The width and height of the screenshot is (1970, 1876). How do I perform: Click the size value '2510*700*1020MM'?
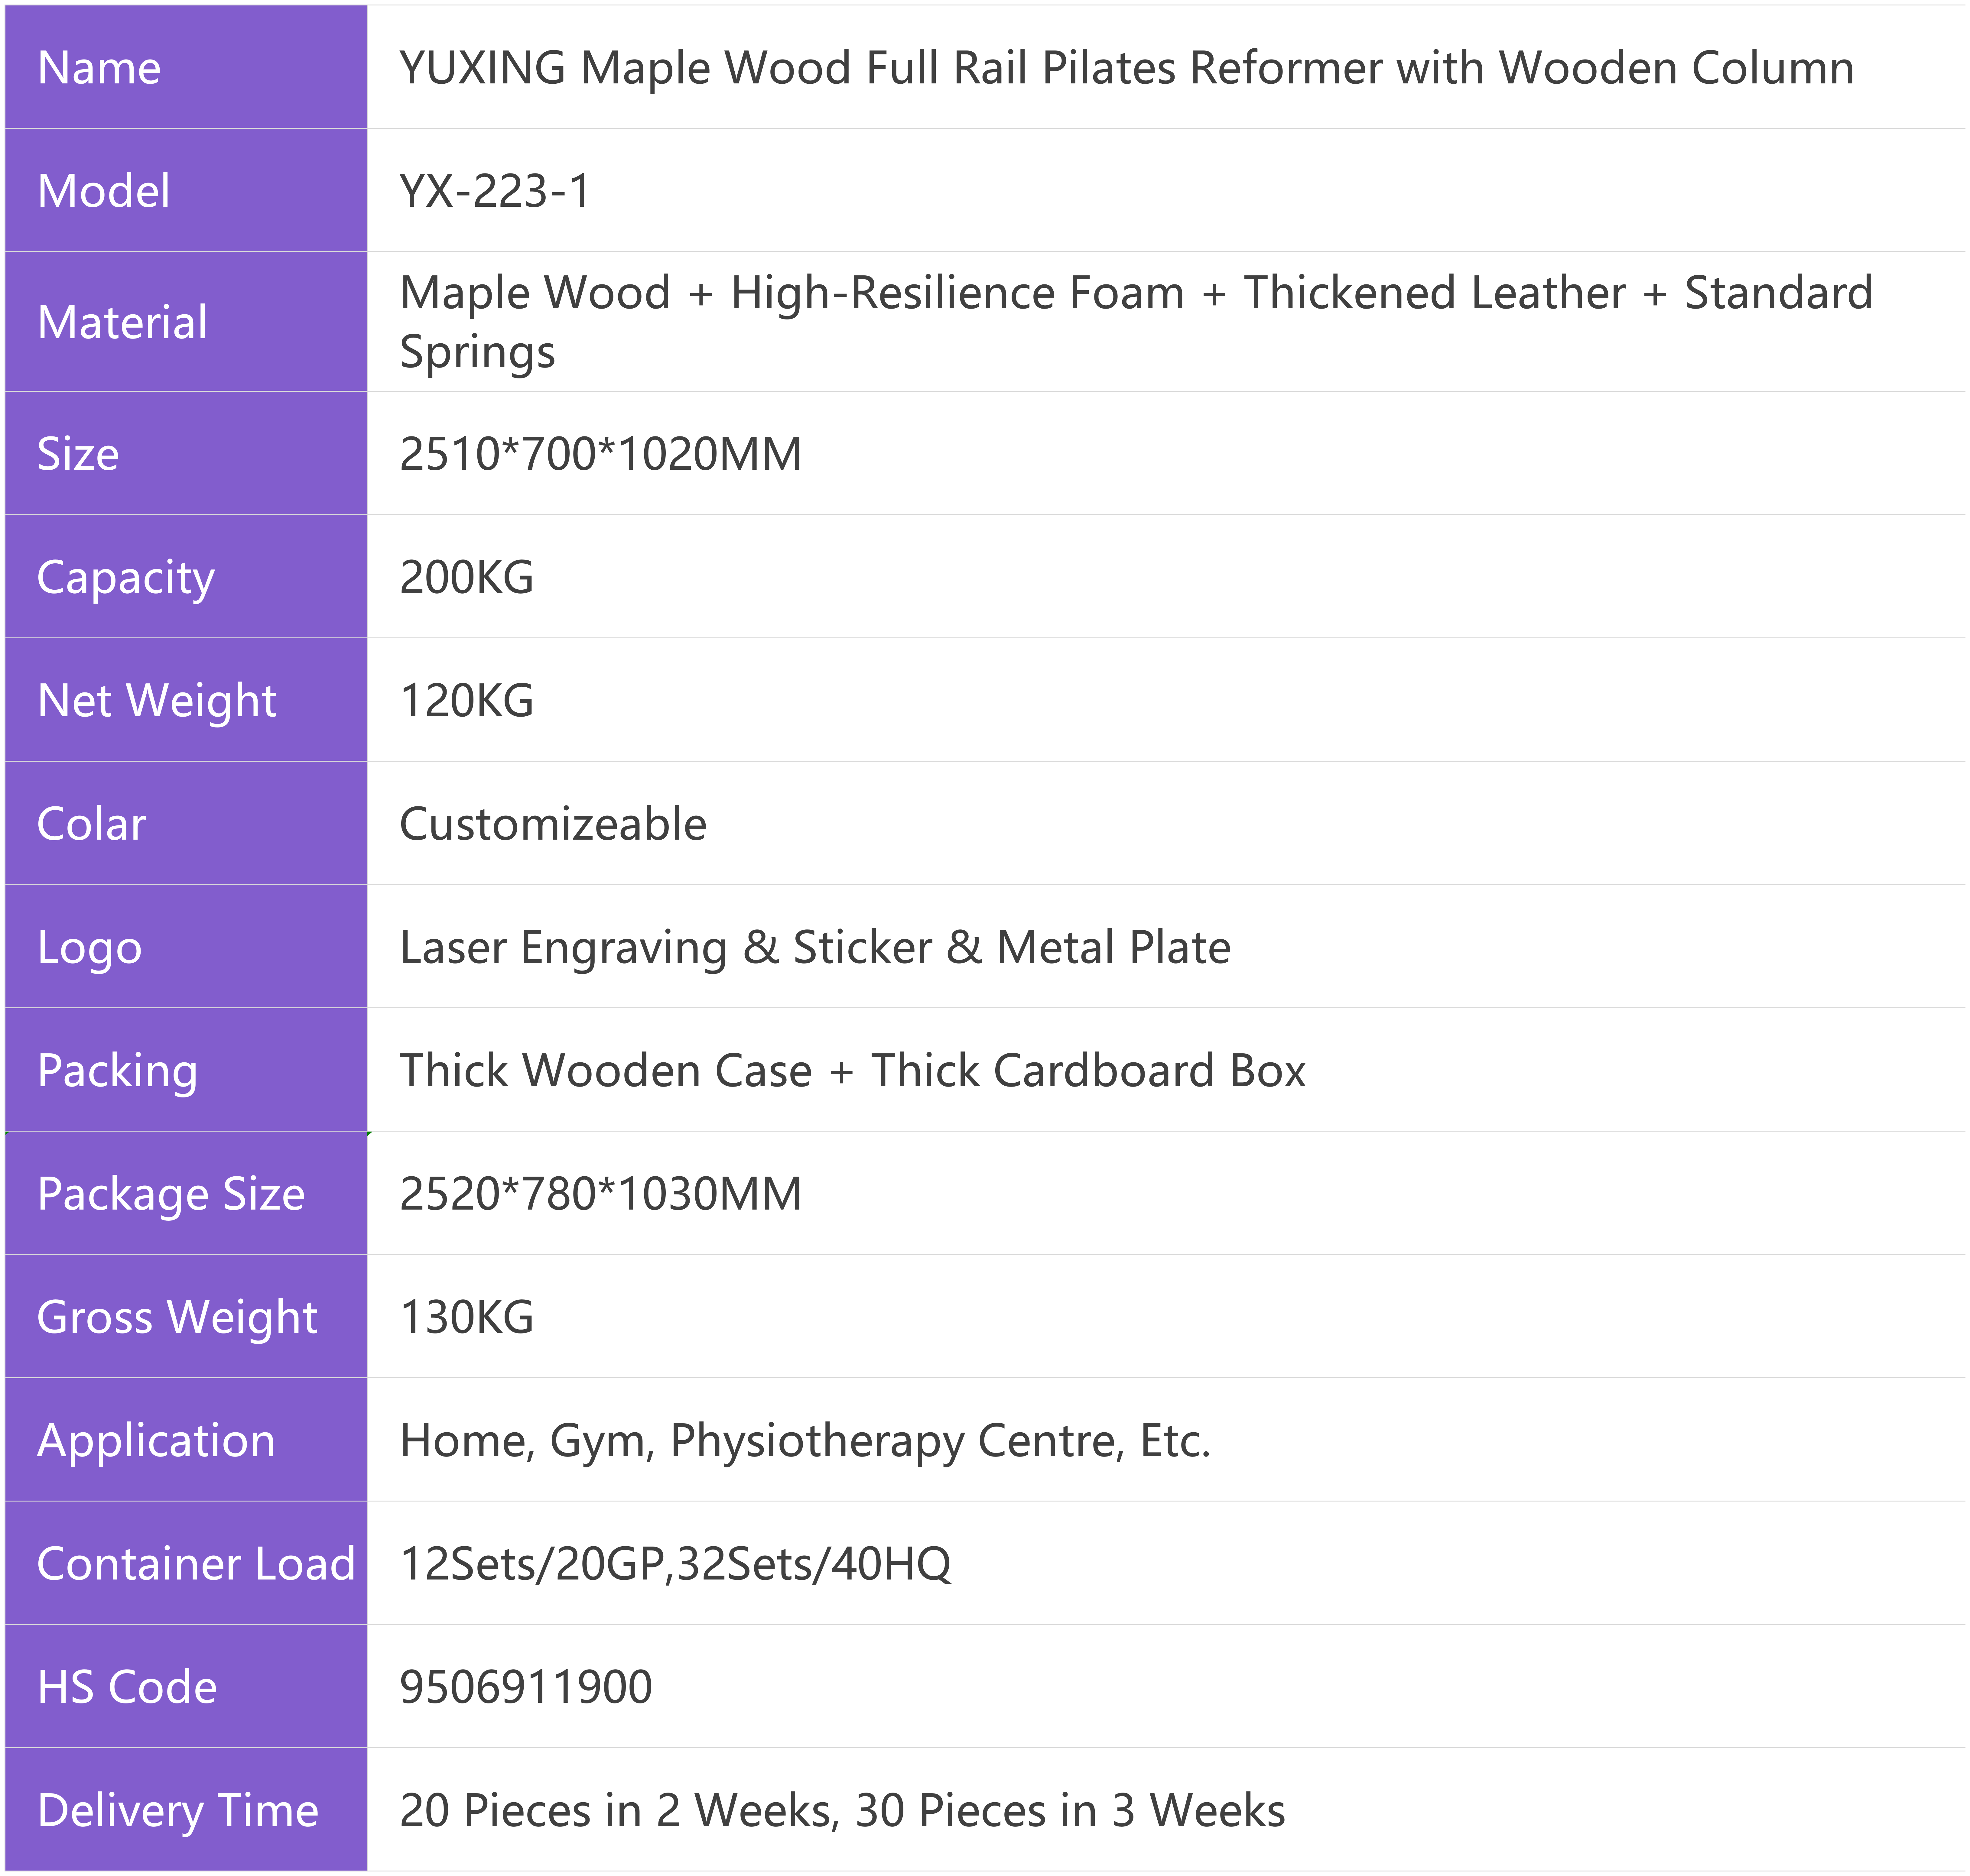click(600, 454)
